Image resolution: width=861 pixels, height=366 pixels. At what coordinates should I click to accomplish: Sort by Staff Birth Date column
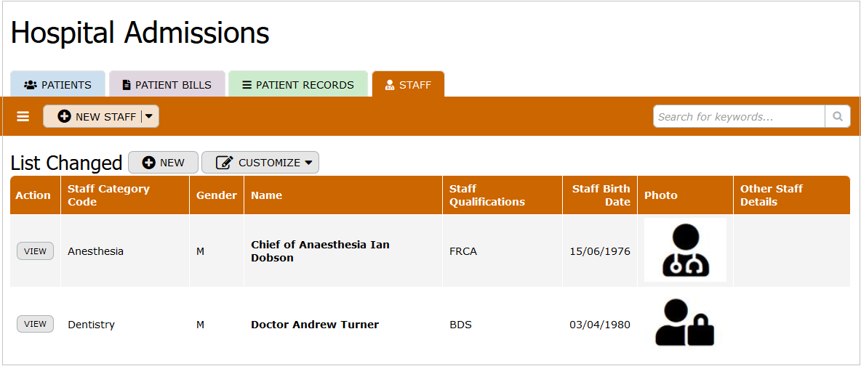(601, 195)
